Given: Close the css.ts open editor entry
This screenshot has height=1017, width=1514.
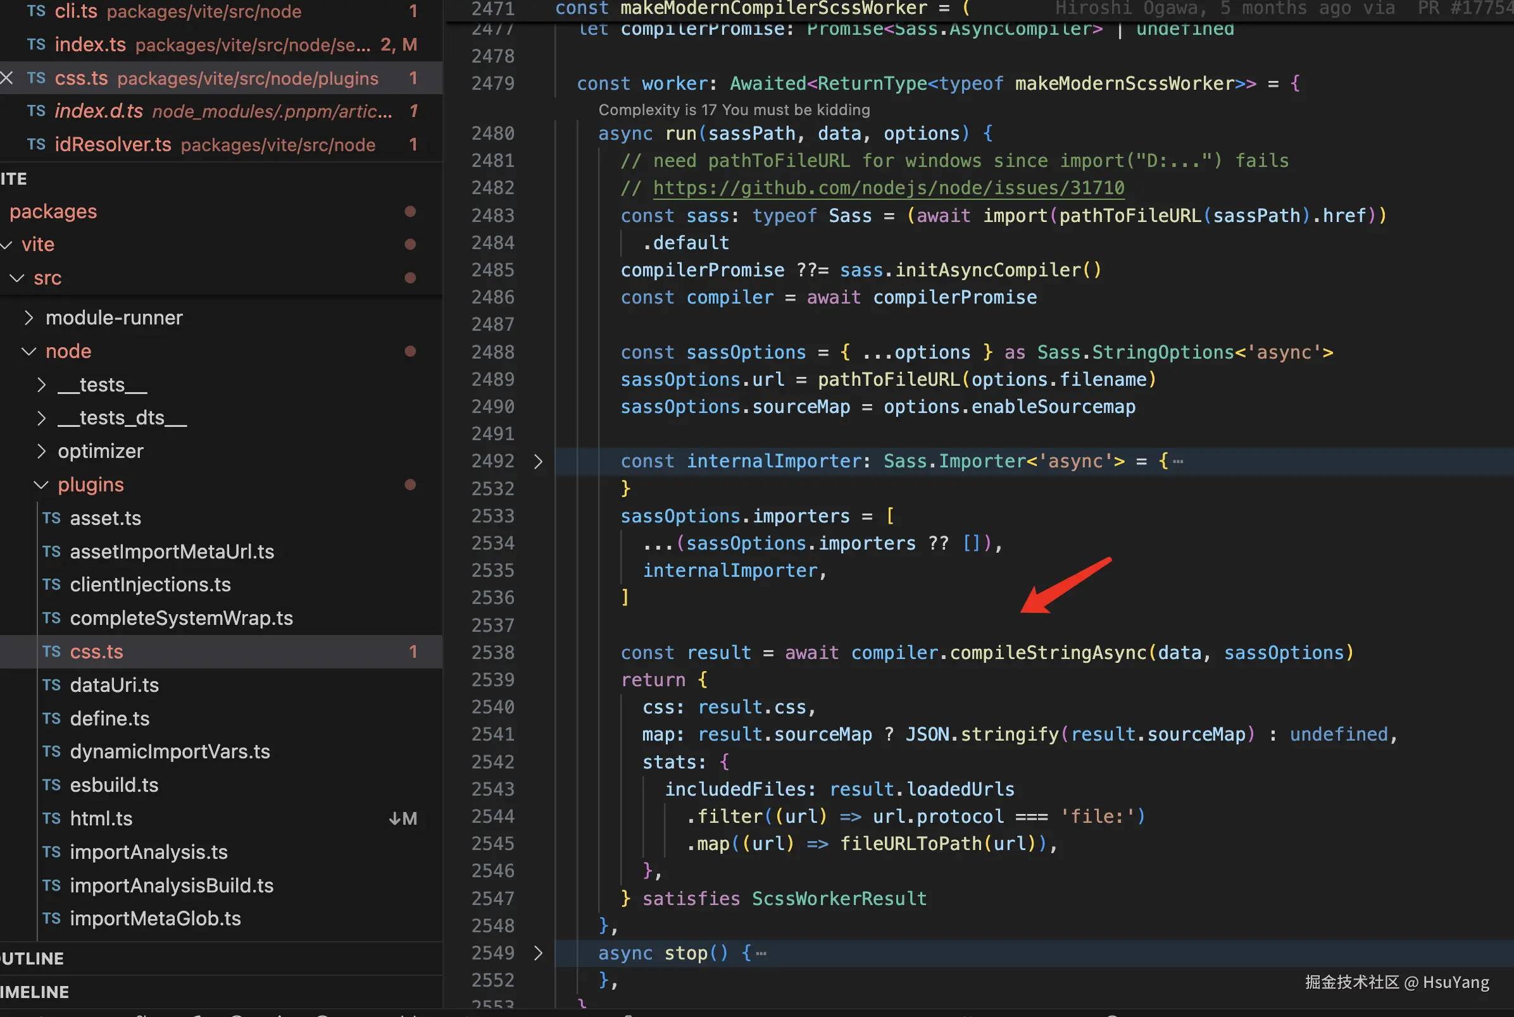Looking at the screenshot, I should [7, 78].
